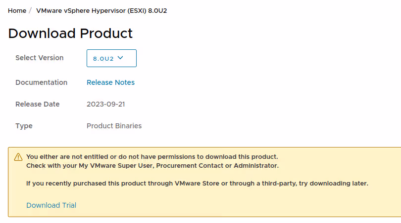Go to the Home breadcrumb
This screenshot has width=401, height=223.
17,10
